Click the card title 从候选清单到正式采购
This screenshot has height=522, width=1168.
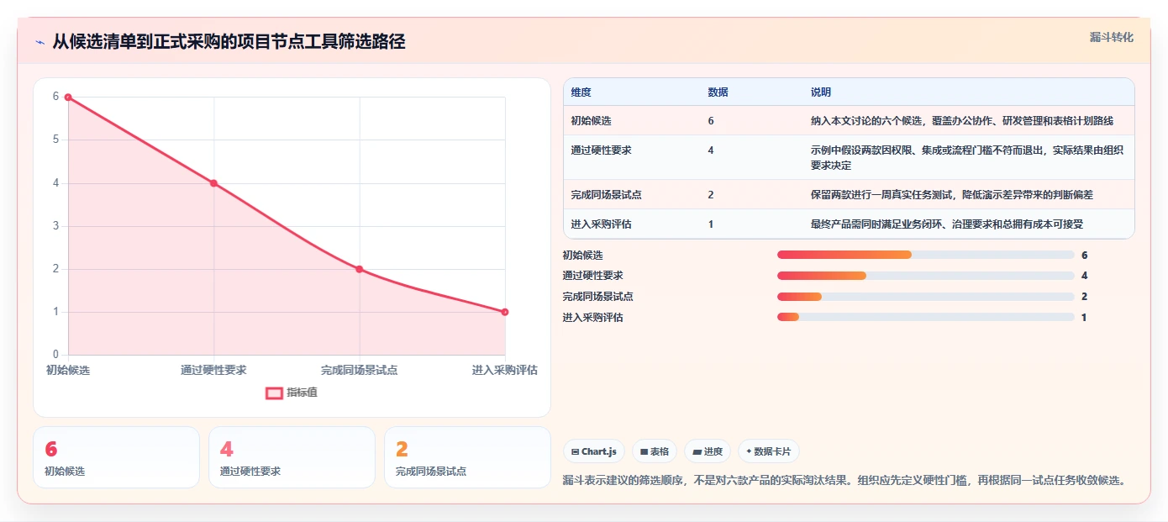pyautogui.click(x=229, y=42)
